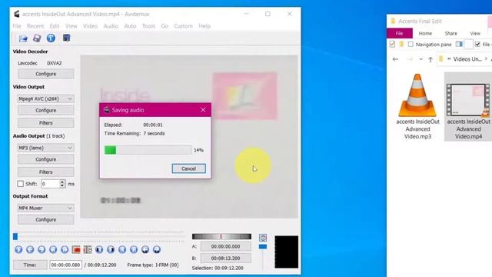Viewport: 492px width, 277px height.
Task: Click the Videos Un... breadcrumb in Explorer
Action: pyautogui.click(x=467, y=59)
